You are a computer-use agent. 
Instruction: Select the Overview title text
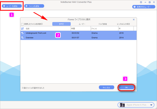[x=30, y=38]
